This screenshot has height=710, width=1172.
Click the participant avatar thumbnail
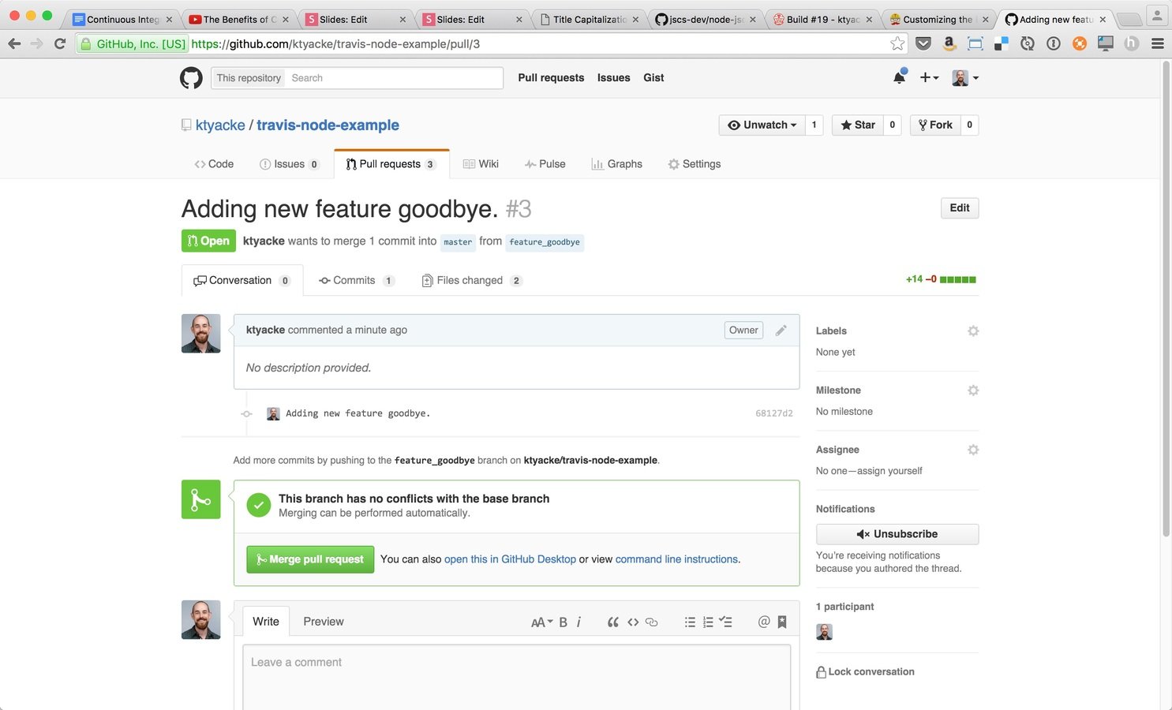click(x=824, y=632)
